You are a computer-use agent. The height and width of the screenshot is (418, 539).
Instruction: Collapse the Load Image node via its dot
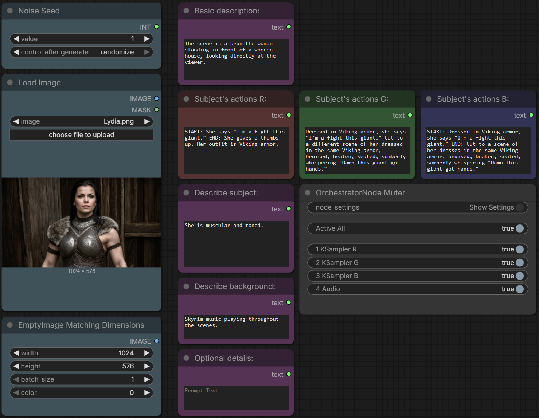(10, 83)
